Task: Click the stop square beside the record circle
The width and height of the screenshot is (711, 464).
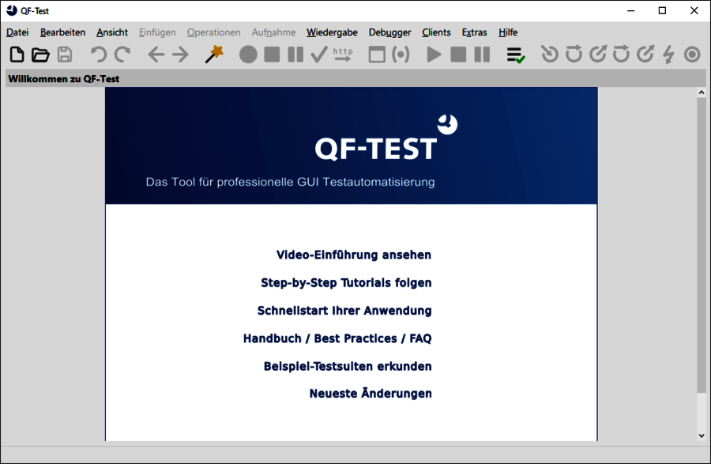Action: tap(272, 55)
